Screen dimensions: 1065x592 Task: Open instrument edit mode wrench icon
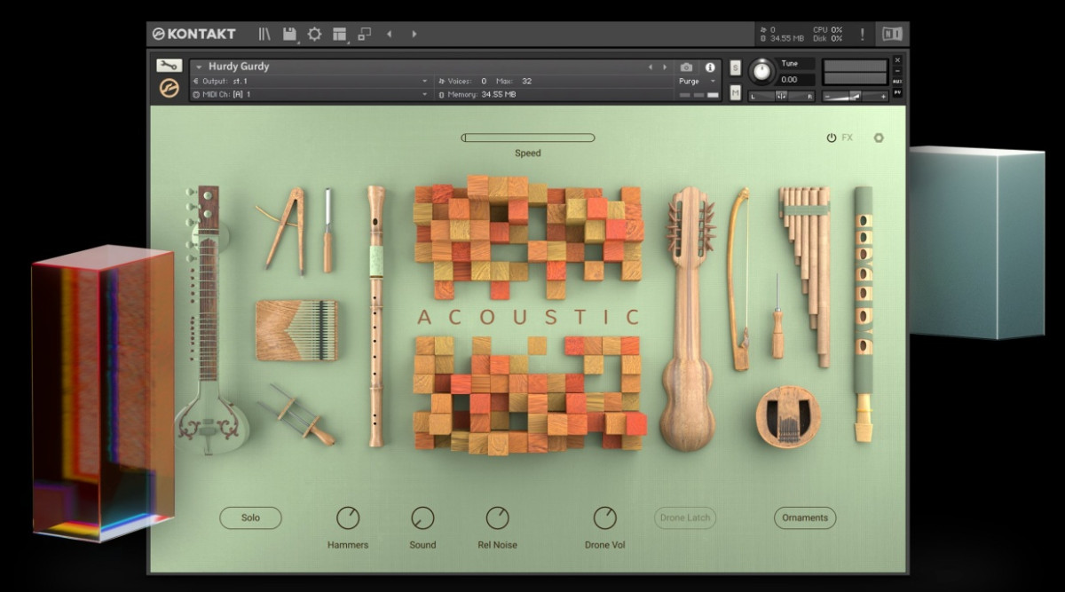(x=169, y=66)
